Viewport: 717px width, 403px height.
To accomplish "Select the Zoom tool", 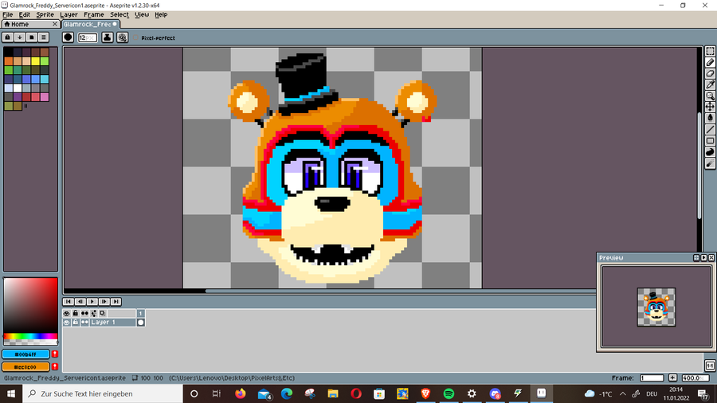I will pyautogui.click(x=710, y=96).
